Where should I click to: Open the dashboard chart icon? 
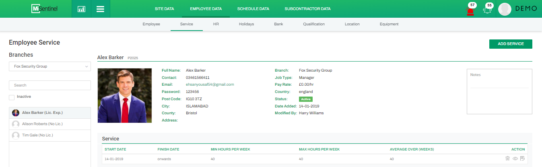pyautogui.click(x=81, y=9)
